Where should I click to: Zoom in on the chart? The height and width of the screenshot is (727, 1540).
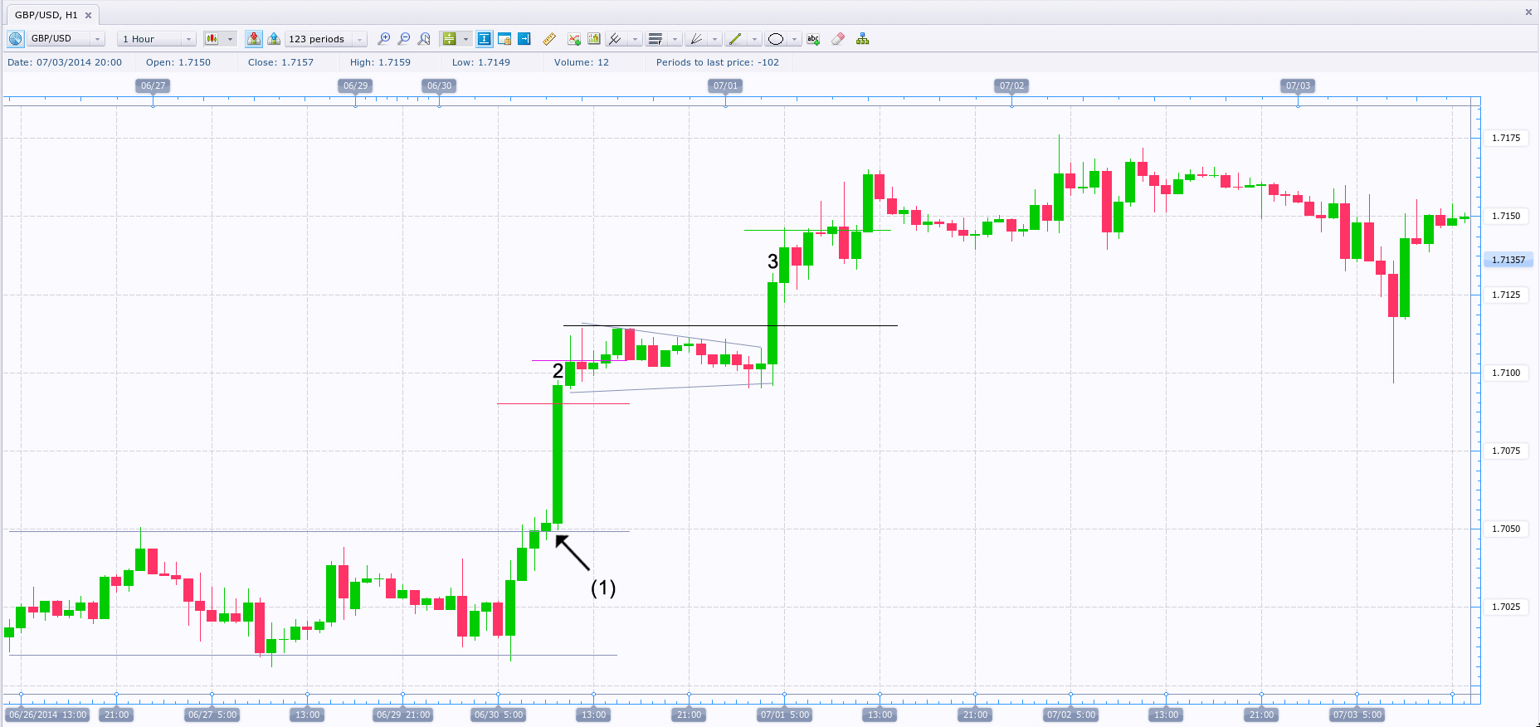pos(383,39)
